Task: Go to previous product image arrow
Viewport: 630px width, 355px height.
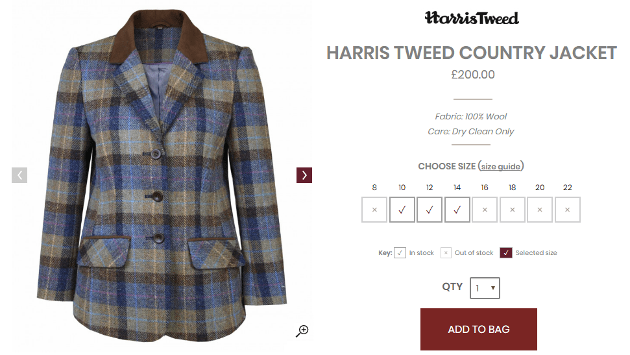Action: 19,175
